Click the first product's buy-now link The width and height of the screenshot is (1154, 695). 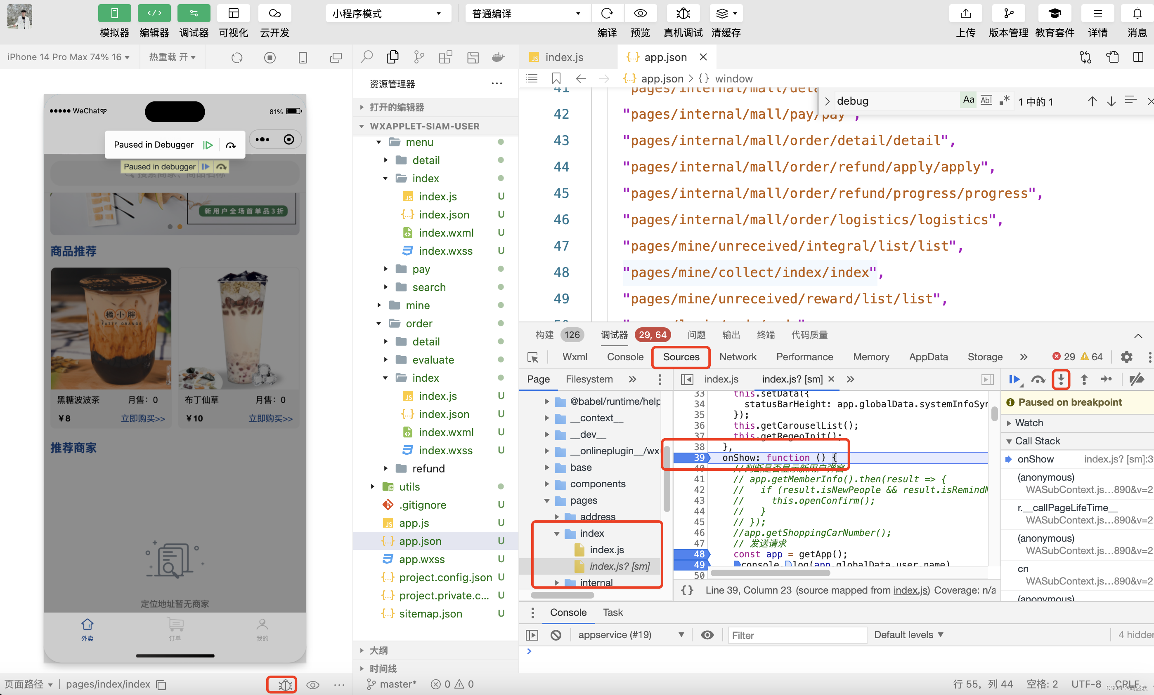(x=143, y=418)
